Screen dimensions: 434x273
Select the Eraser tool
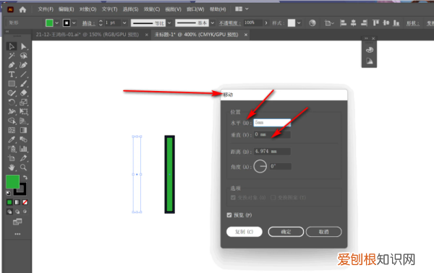[24, 93]
